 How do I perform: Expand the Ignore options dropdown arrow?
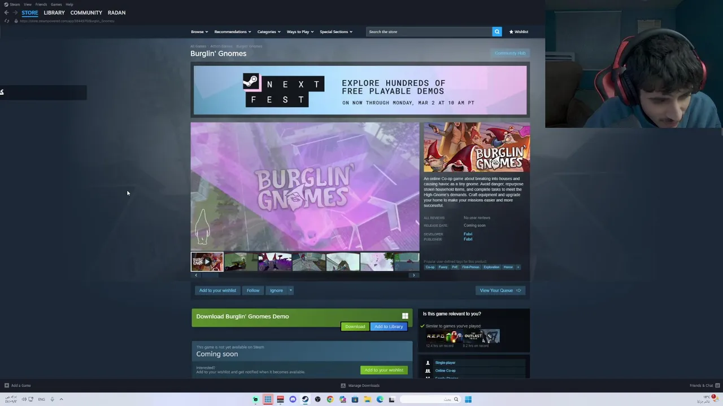(291, 290)
